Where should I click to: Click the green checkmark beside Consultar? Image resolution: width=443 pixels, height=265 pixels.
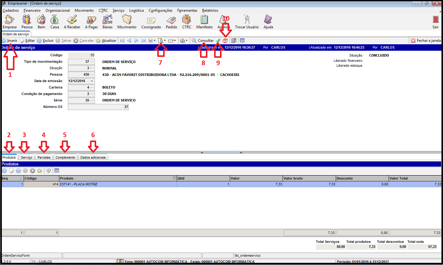pyautogui.click(x=218, y=41)
